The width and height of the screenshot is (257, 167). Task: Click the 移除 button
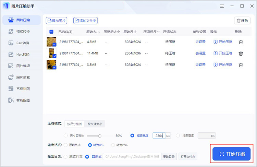(x=242, y=21)
